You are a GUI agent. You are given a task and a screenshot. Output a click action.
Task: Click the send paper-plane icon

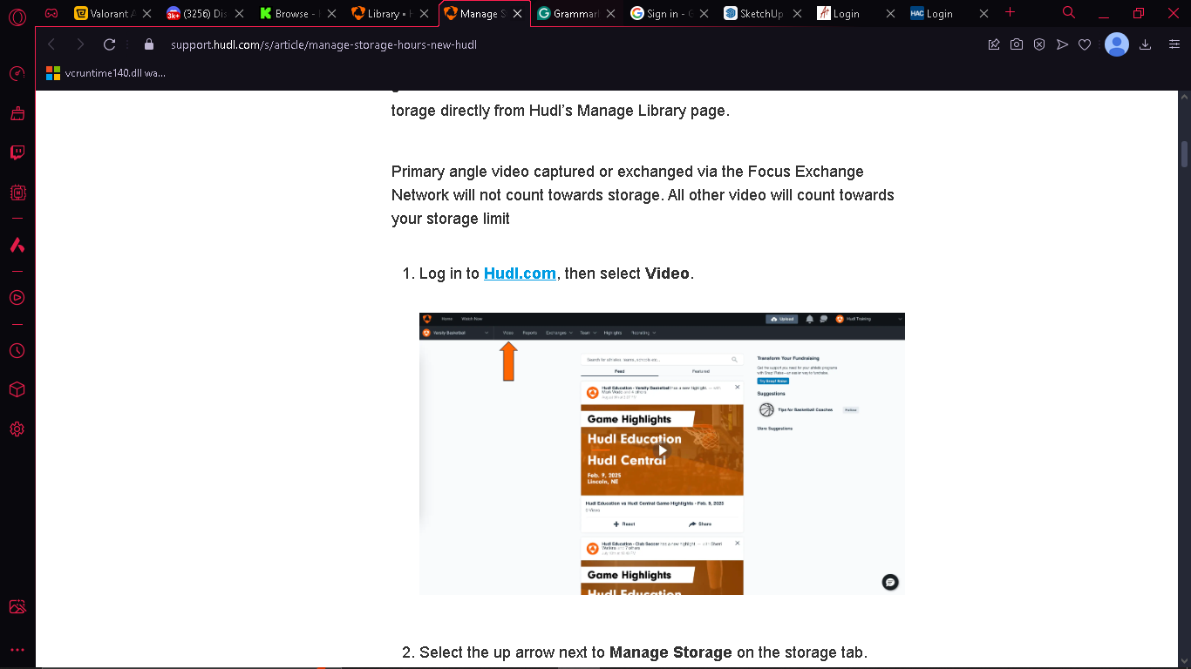coord(1062,44)
